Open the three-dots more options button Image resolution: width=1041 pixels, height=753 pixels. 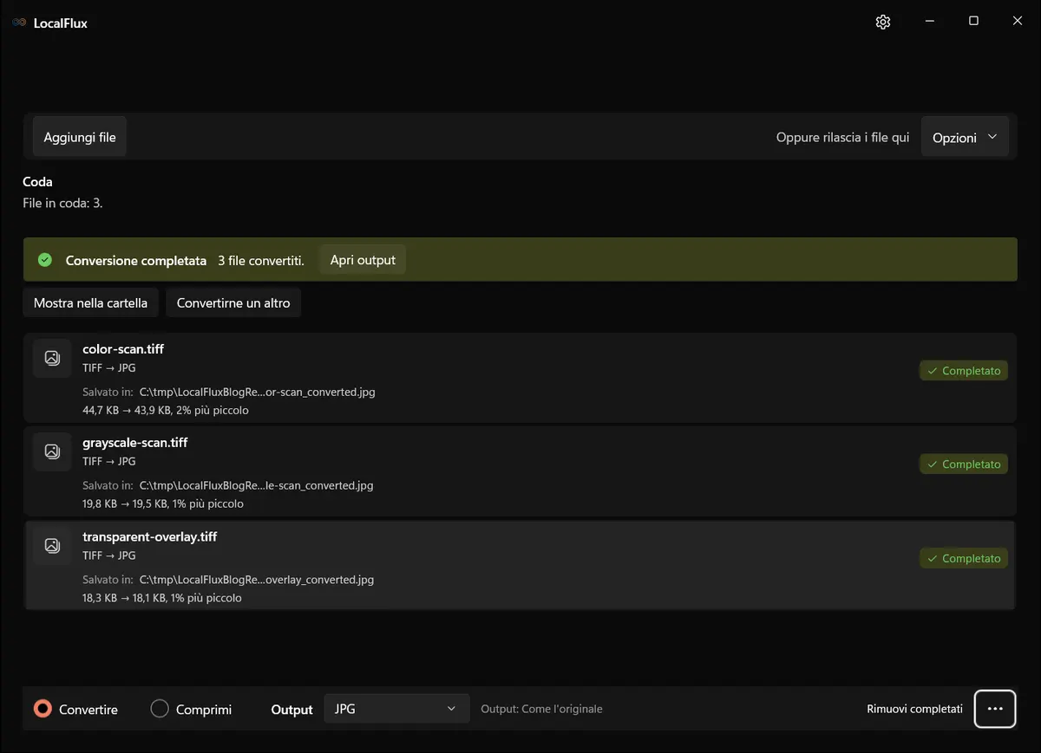click(995, 709)
